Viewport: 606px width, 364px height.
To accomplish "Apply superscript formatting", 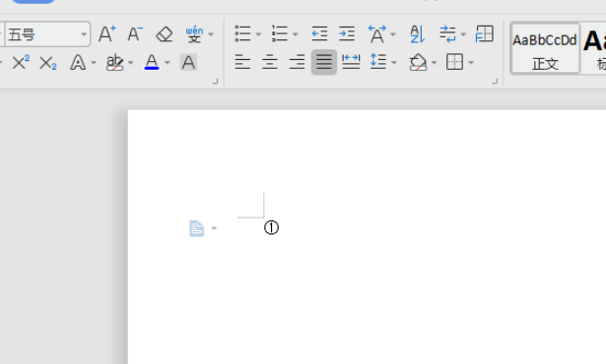I will click(21, 63).
